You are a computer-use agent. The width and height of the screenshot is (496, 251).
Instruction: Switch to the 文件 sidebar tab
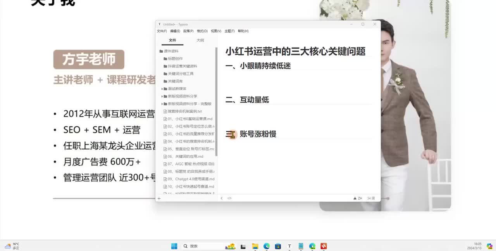[172, 40]
